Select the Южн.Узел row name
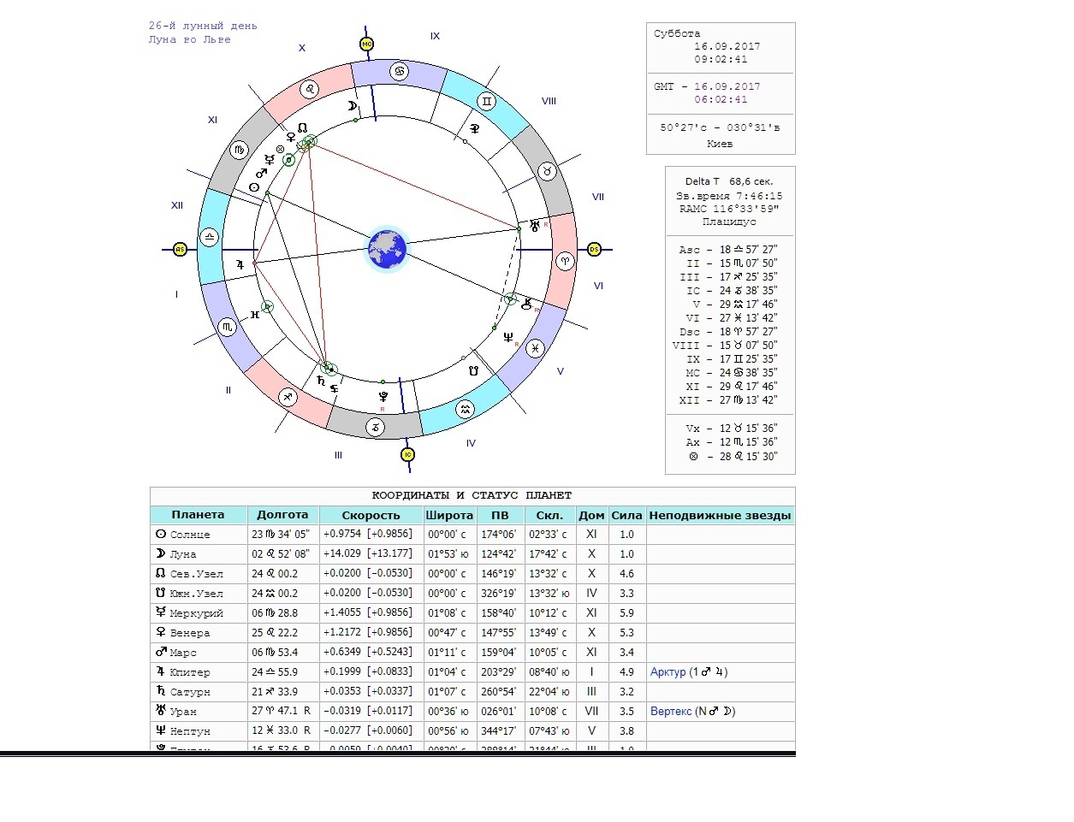 coord(197,593)
